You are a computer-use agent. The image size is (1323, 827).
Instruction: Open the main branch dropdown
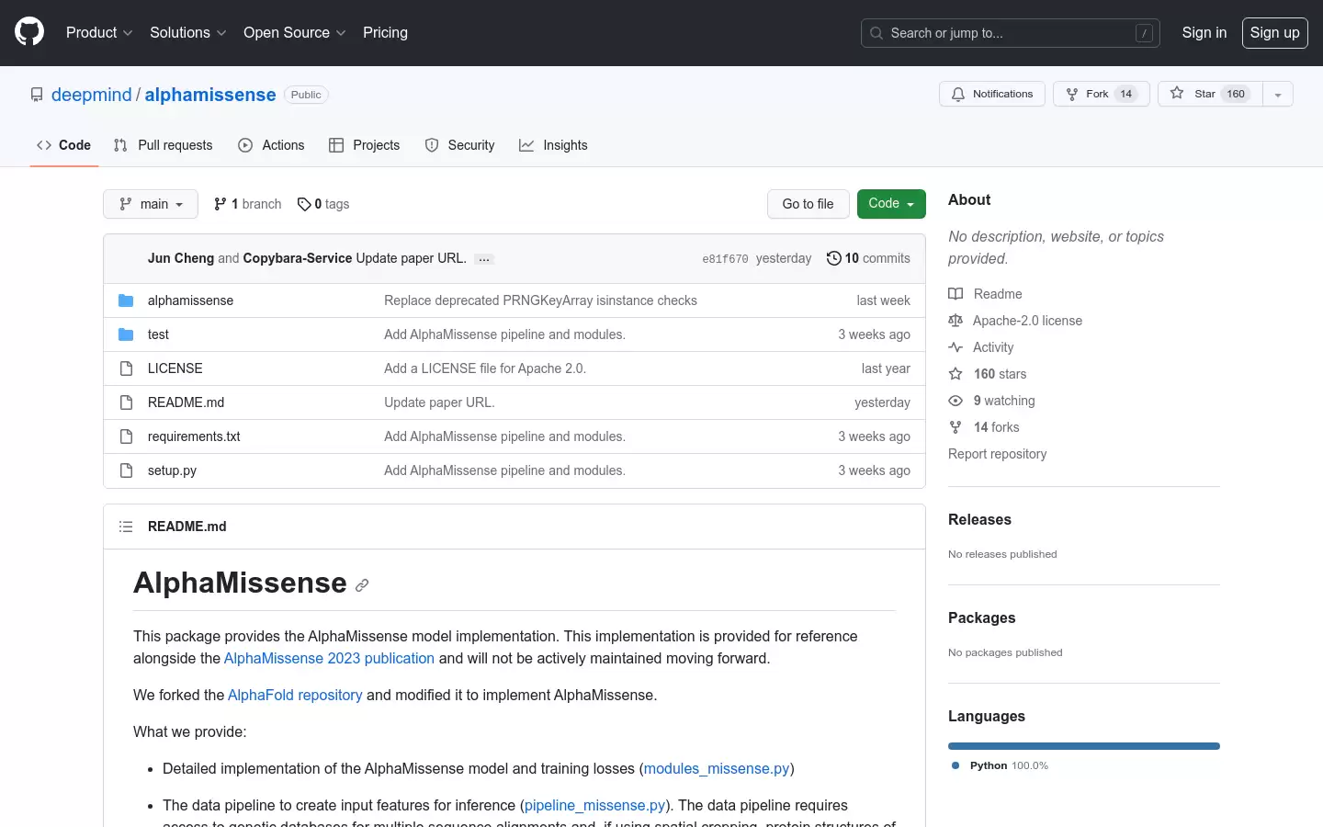click(151, 204)
